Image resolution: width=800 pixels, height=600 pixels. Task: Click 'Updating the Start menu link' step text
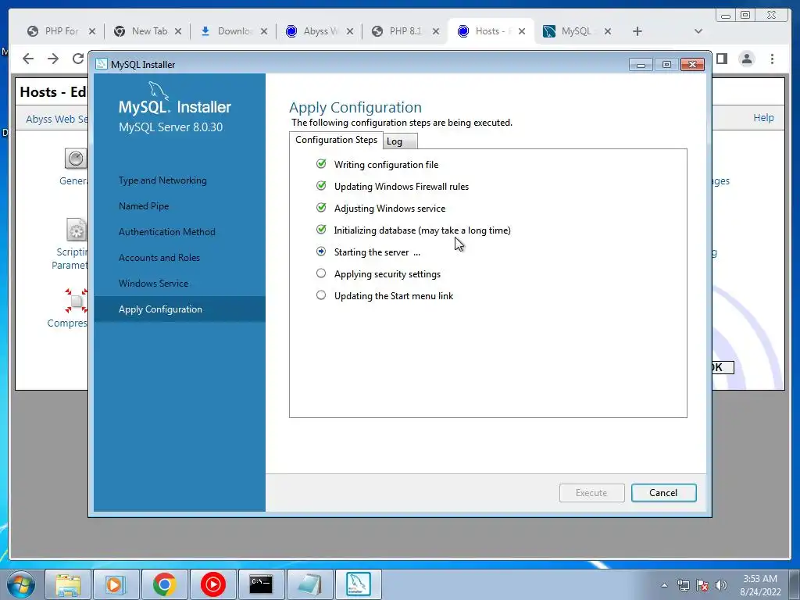pos(394,296)
